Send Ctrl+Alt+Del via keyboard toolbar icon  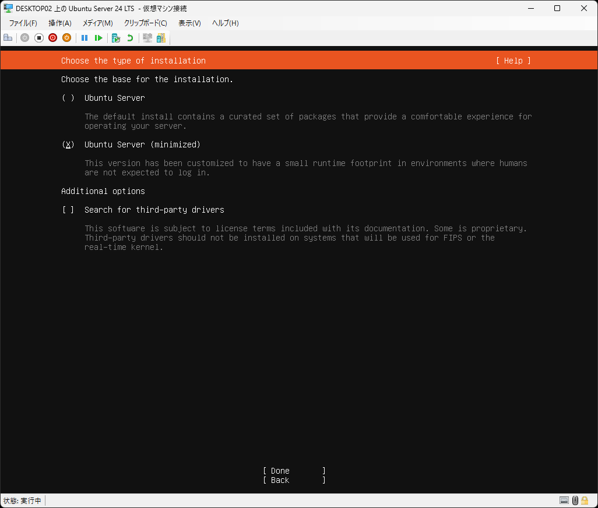pyautogui.click(x=8, y=38)
